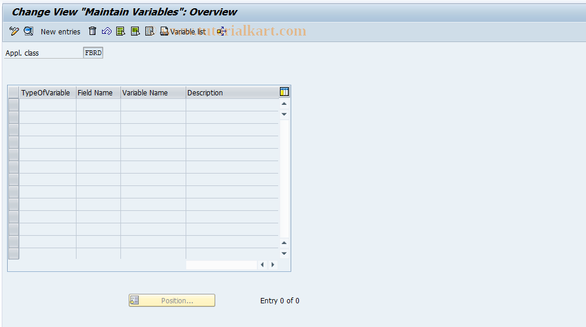Screen dimensions: 586x327
Task: Open table column configuration icon
Action: point(284,92)
